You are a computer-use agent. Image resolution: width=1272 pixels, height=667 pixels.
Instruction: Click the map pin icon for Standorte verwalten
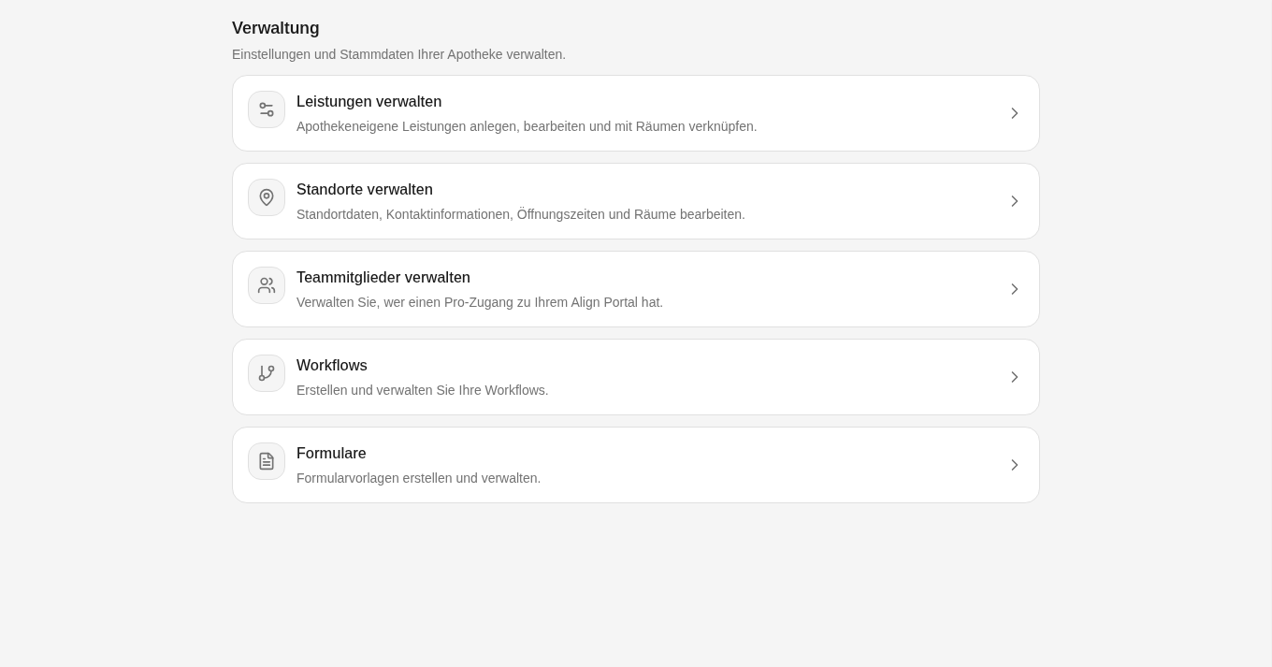coord(267,197)
